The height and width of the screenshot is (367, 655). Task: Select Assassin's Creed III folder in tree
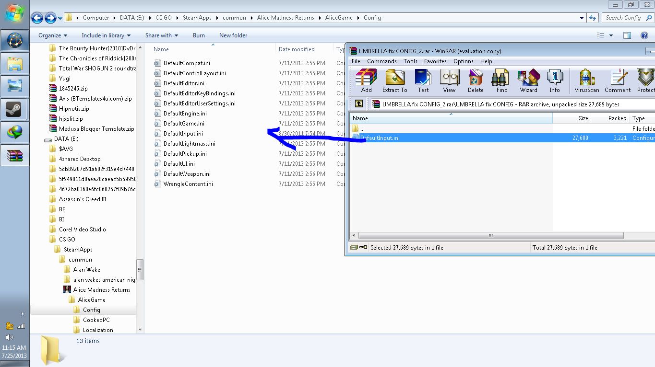pos(83,199)
